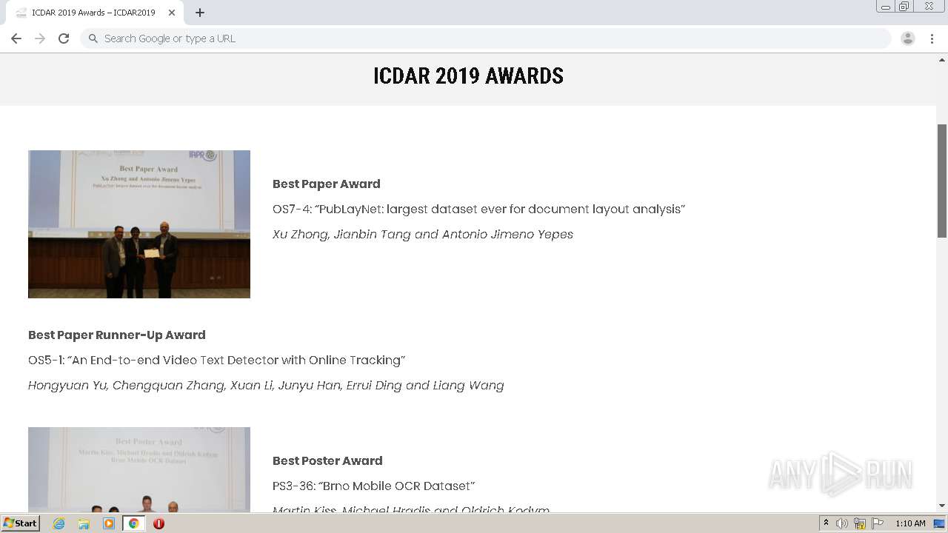Select the Brno Mobile OCR Dataset title

coord(374,486)
